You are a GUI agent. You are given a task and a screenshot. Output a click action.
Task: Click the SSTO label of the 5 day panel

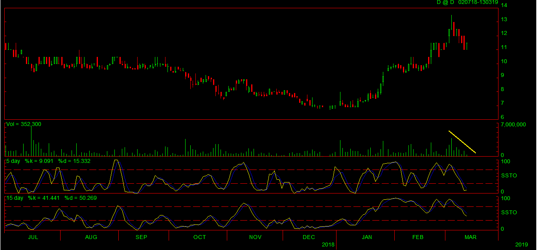coord(509,175)
